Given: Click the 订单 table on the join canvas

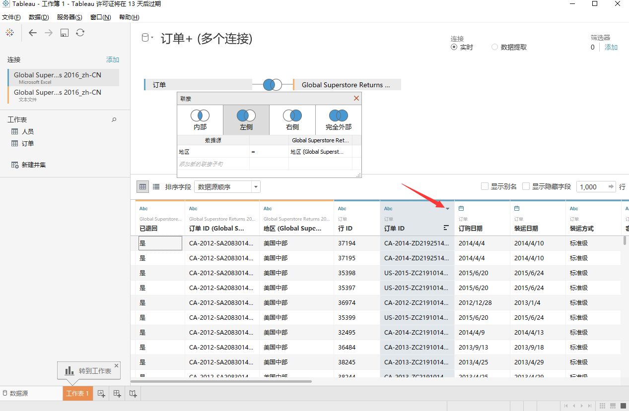Looking at the screenshot, I should pyautogui.click(x=198, y=85).
